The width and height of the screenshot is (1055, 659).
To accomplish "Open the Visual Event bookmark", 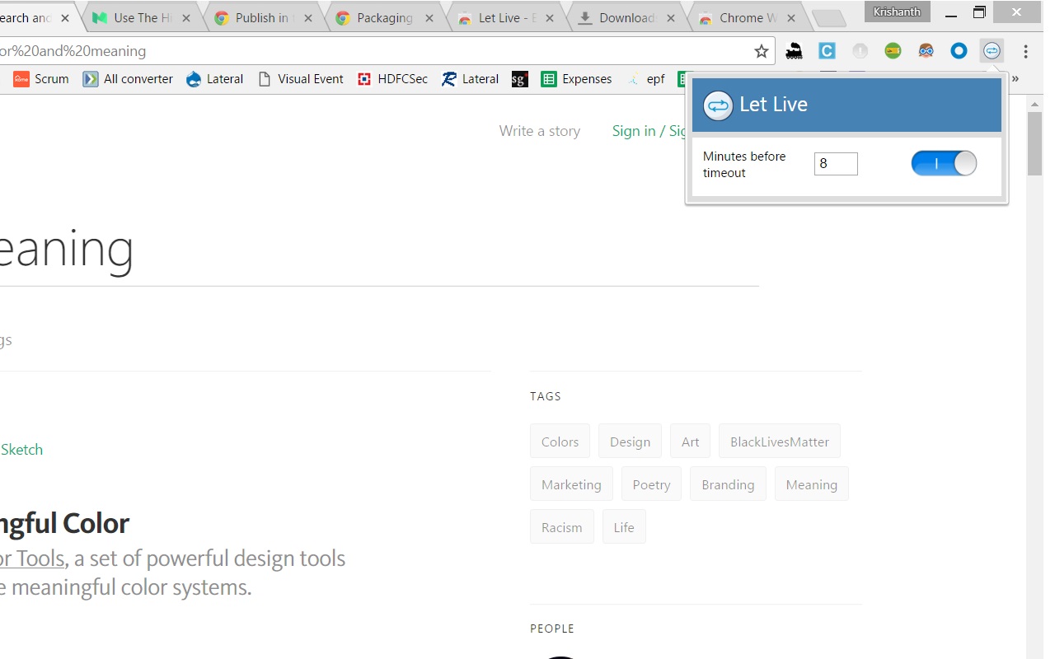I will pyautogui.click(x=301, y=79).
